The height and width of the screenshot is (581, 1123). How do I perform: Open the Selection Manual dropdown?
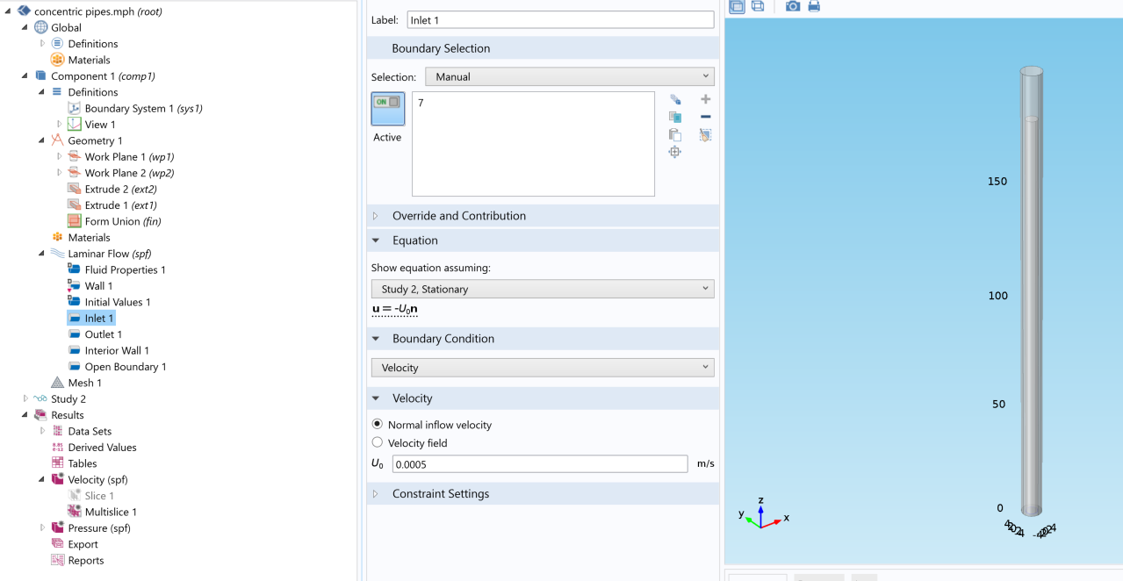(x=569, y=76)
